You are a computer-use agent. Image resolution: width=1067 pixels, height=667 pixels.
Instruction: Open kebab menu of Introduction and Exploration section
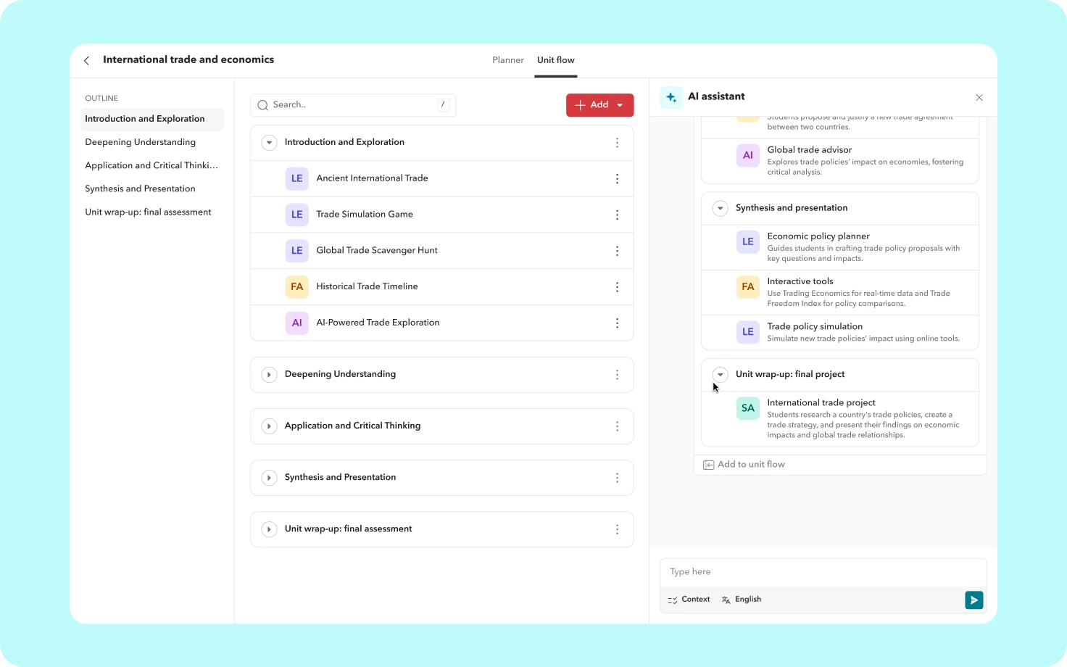pyautogui.click(x=618, y=143)
